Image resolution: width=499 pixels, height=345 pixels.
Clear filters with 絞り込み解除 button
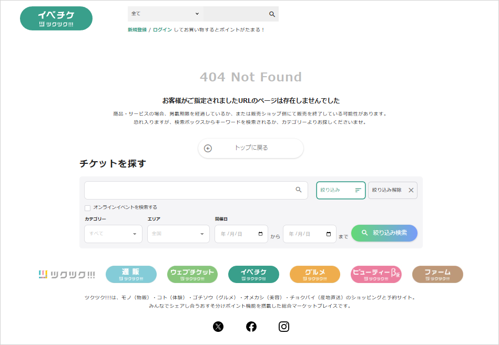392,190
